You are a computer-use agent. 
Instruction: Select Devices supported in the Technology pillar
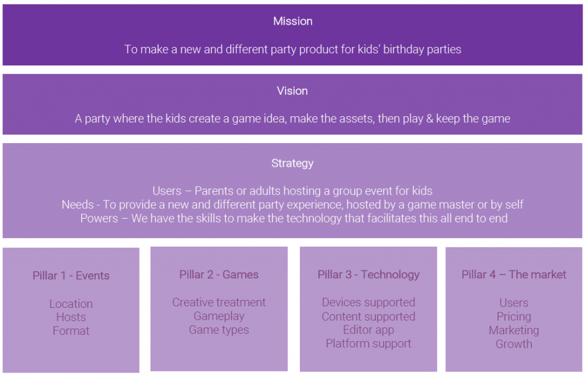tap(369, 302)
